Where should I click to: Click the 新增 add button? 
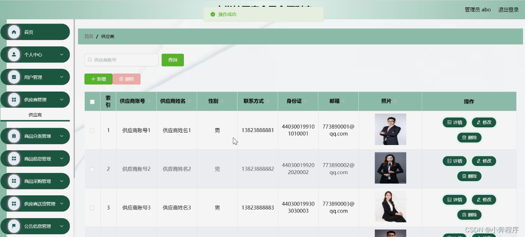click(98, 79)
